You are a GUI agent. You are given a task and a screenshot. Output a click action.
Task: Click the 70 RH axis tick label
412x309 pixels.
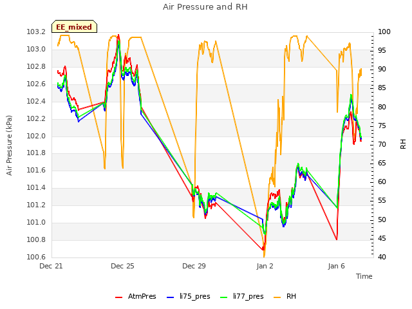point(382,144)
